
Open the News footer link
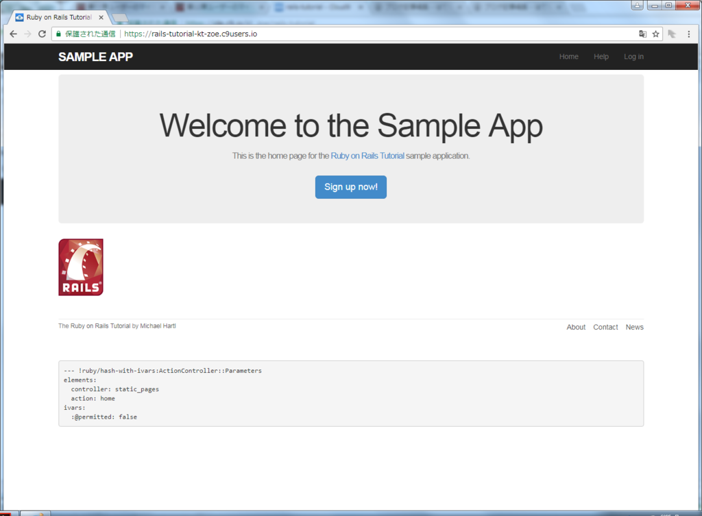click(x=634, y=327)
